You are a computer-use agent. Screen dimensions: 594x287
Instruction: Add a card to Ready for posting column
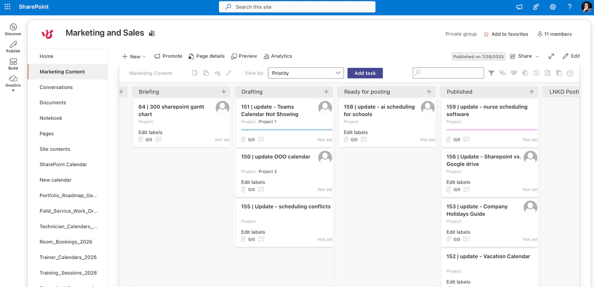click(429, 92)
